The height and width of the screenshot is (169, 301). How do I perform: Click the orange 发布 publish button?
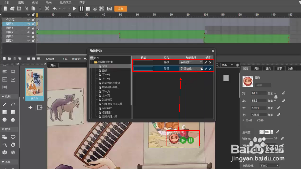(120, 9)
